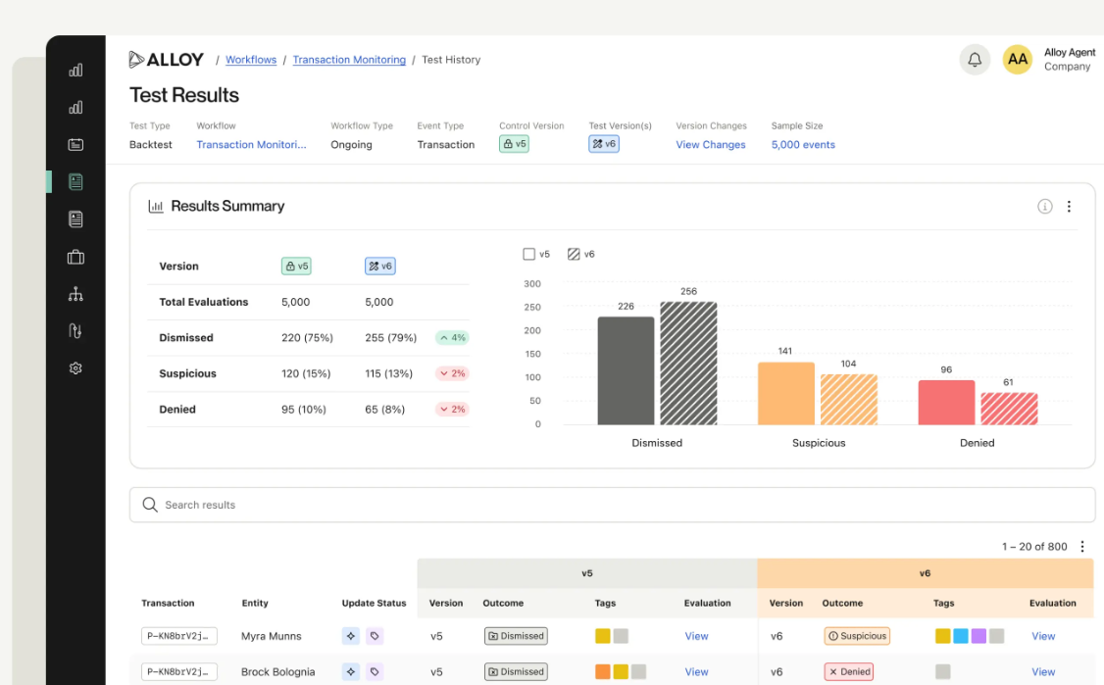Select the highlighted green document sidebar icon
The height and width of the screenshot is (685, 1104).
click(75, 181)
